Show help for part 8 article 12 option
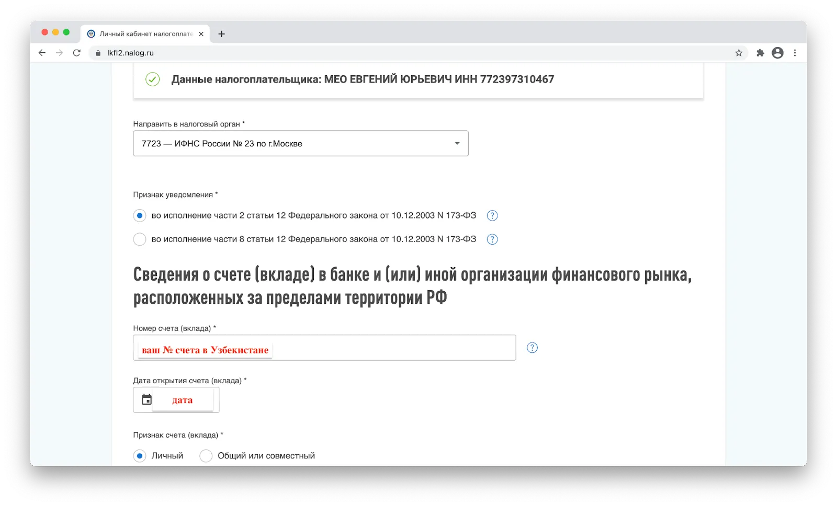The width and height of the screenshot is (837, 506). (492, 239)
